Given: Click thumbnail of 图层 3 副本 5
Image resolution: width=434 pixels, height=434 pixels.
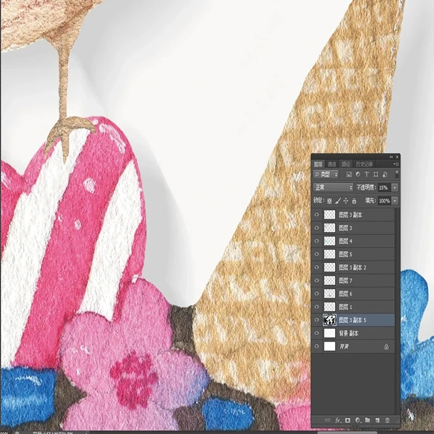Looking at the screenshot, I should (x=329, y=320).
